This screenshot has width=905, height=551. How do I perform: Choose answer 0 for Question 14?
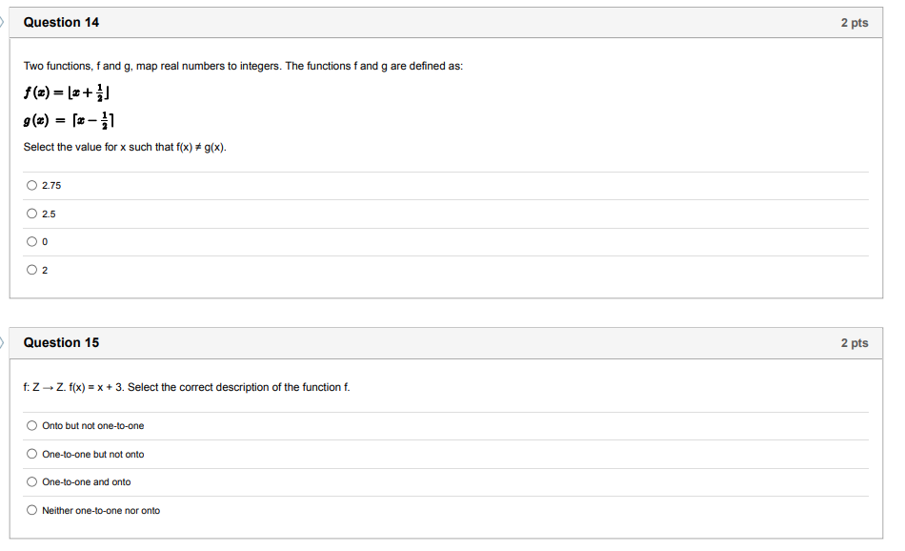coord(31,241)
